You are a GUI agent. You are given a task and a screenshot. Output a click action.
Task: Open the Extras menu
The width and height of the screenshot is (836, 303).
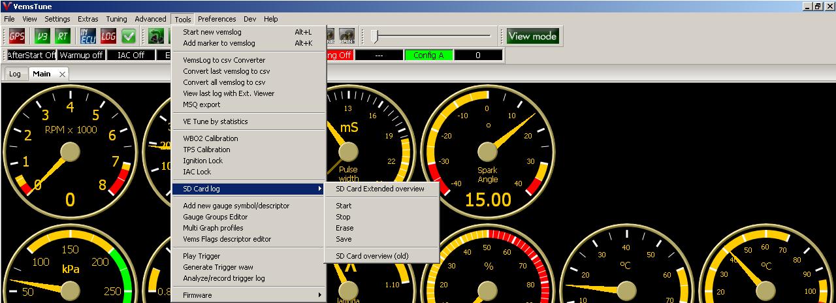88,19
